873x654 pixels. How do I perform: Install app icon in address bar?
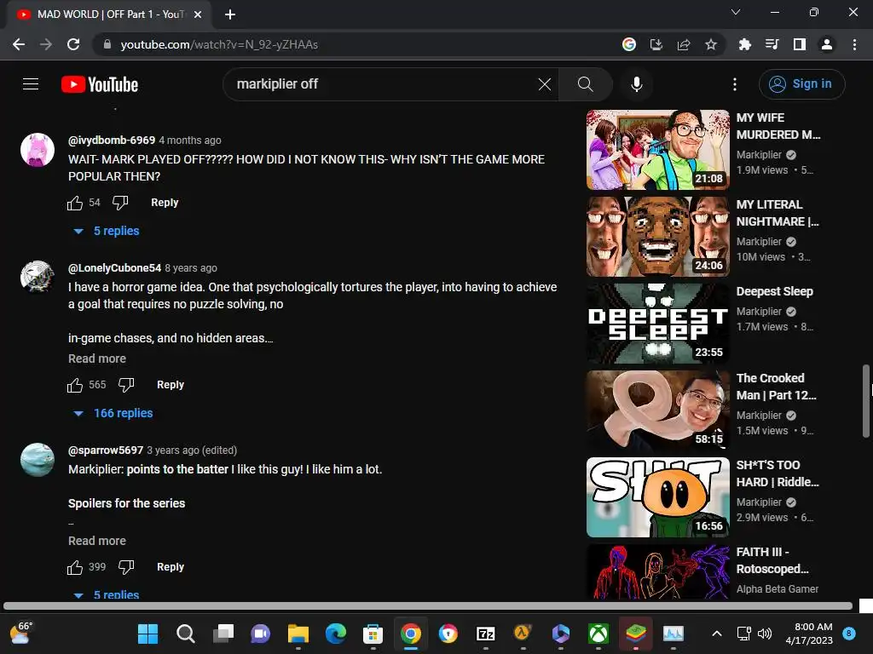click(x=656, y=44)
